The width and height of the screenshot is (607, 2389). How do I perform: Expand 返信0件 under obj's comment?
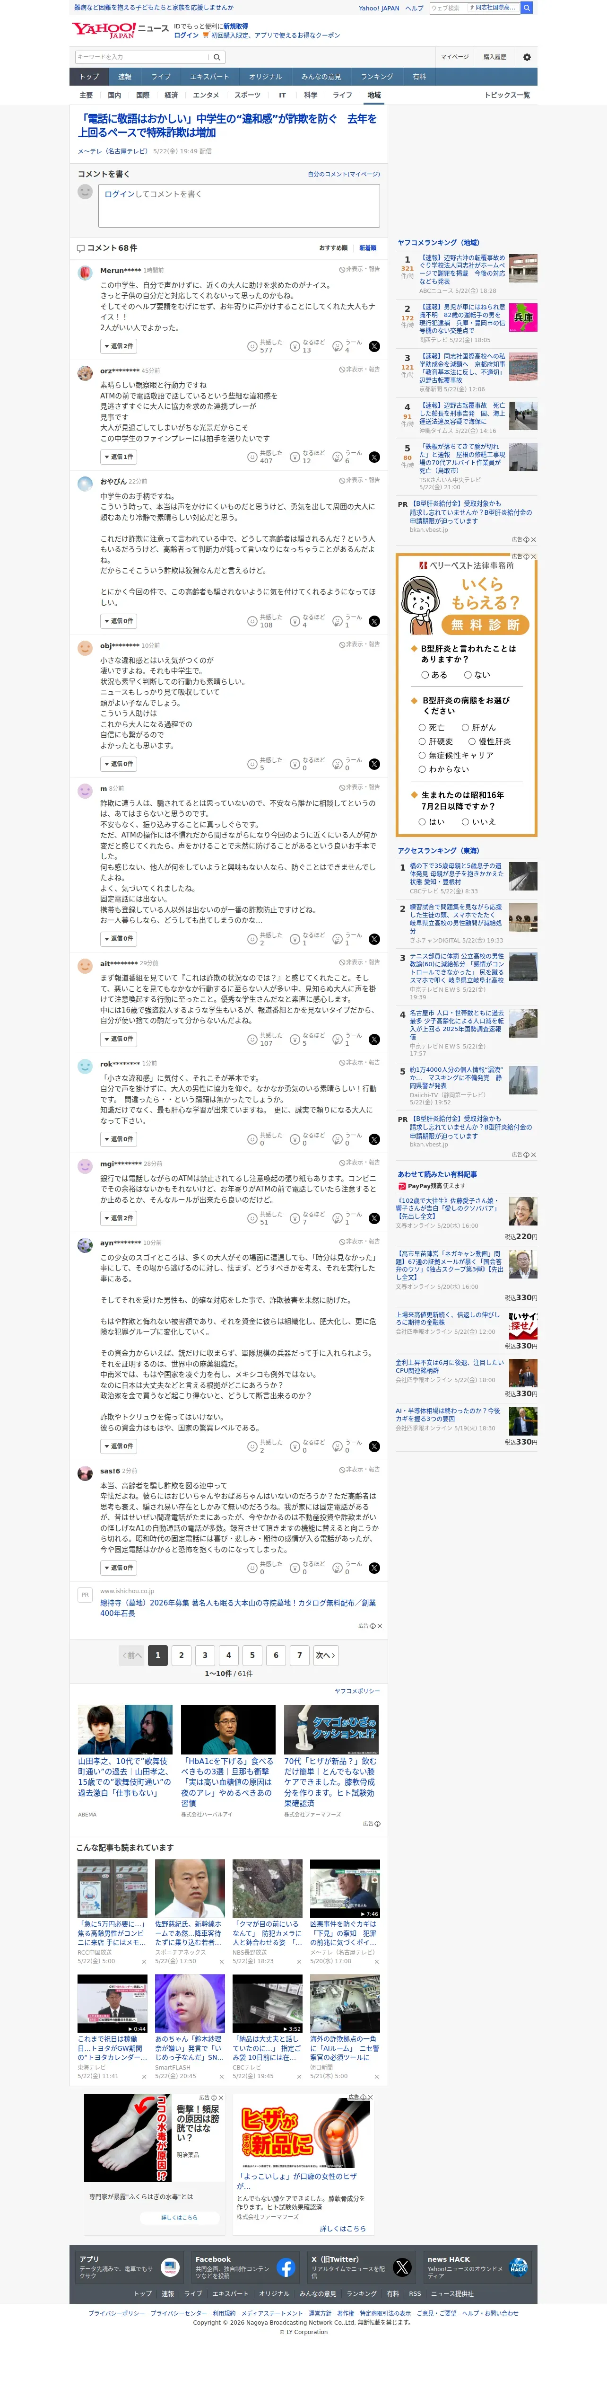(x=119, y=764)
